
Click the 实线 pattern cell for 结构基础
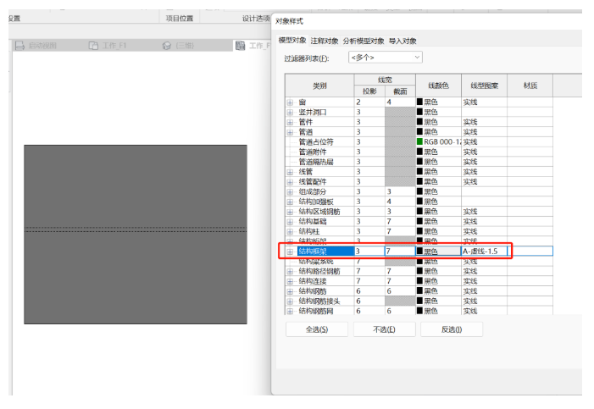484,222
